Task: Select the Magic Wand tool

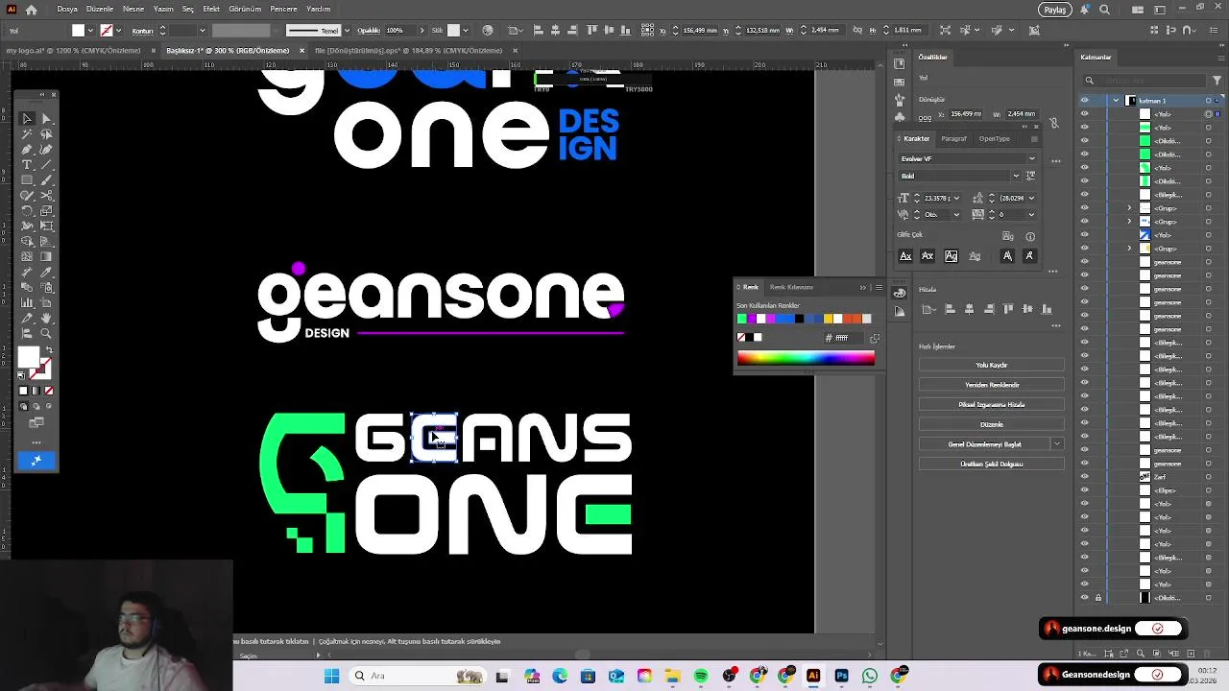Action: 27,134
